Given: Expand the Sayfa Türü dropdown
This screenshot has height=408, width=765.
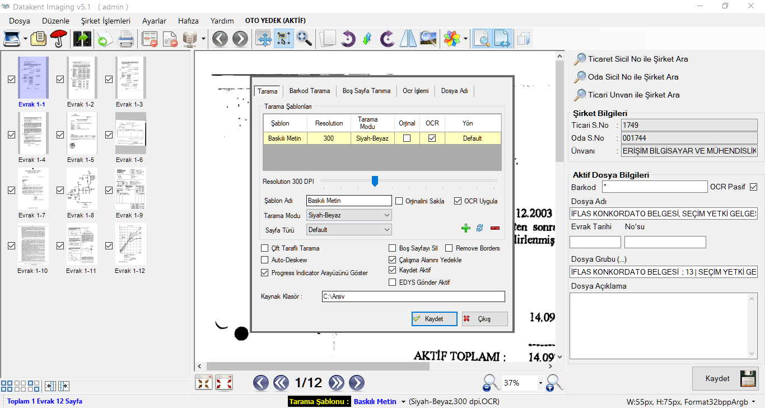Looking at the screenshot, I should click(349, 230).
